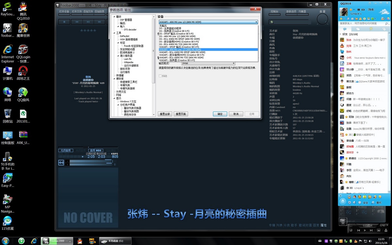Image resolution: width=392 pixels, height=245 pixels.
Task: Click the preferences tree scrollbar down arrow
Action: pyautogui.click(x=154, y=114)
